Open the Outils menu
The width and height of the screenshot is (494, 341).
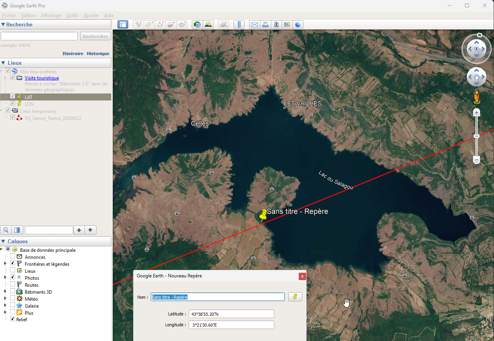72,16
